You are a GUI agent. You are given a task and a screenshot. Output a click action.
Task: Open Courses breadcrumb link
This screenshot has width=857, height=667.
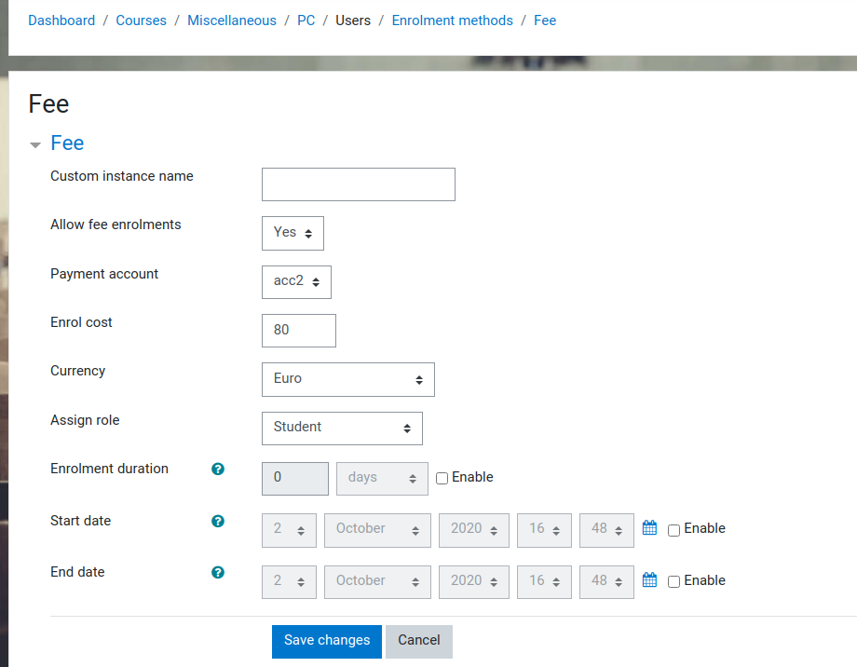141,20
